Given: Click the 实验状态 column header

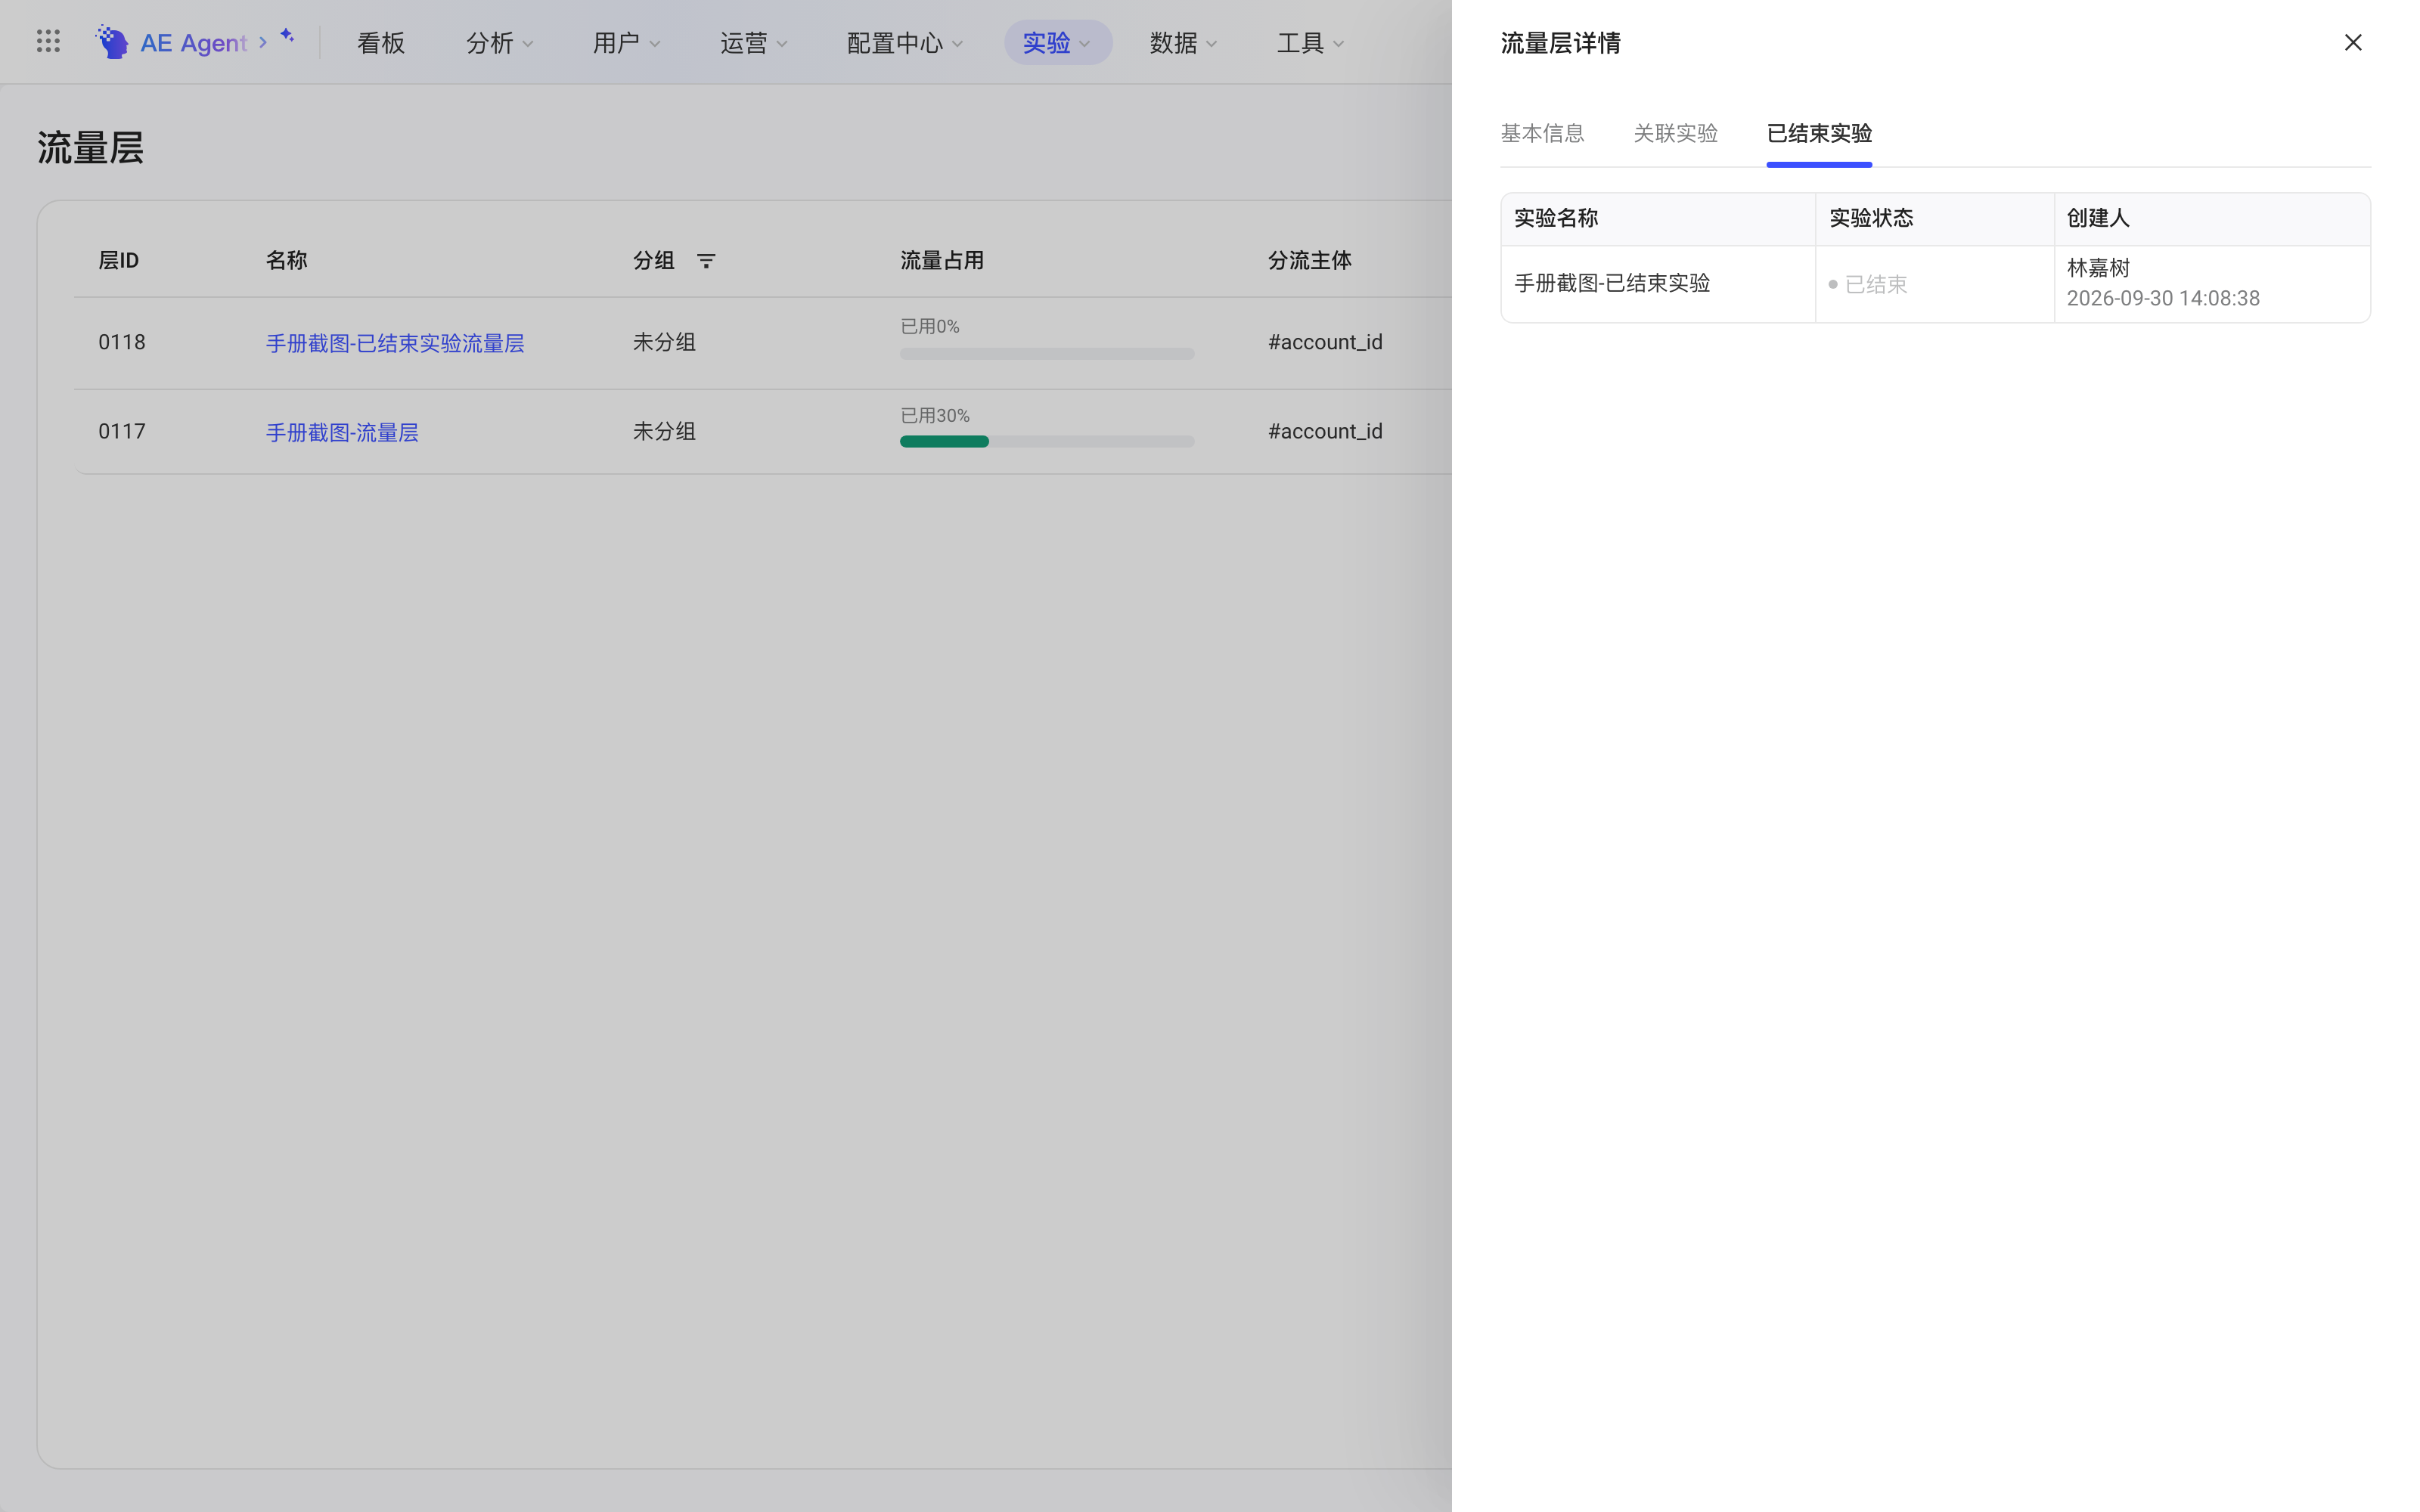Looking at the screenshot, I should click(x=1871, y=218).
